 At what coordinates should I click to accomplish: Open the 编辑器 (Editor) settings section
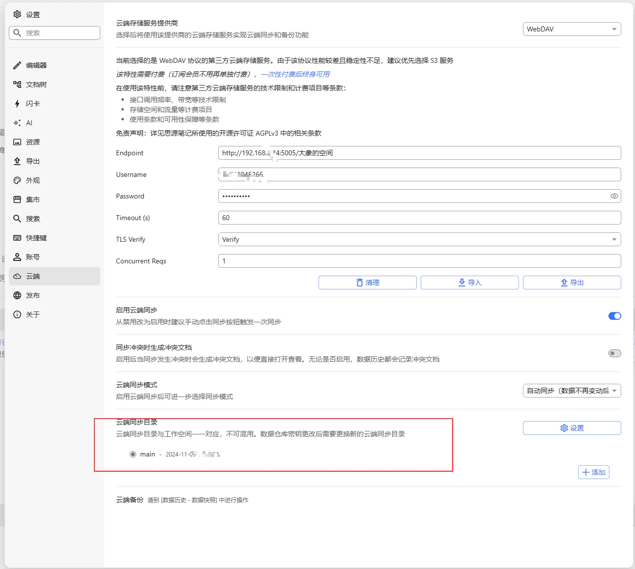[36, 65]
